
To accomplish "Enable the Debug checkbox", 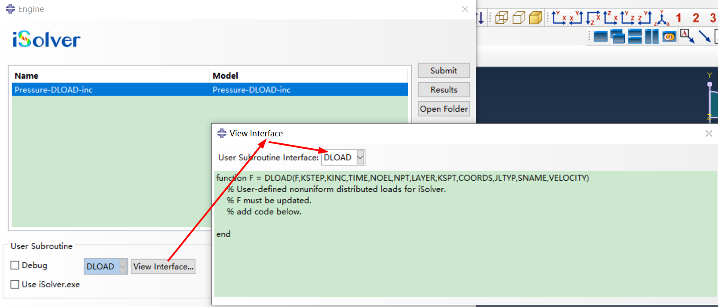I will click(x=15, y=265).
